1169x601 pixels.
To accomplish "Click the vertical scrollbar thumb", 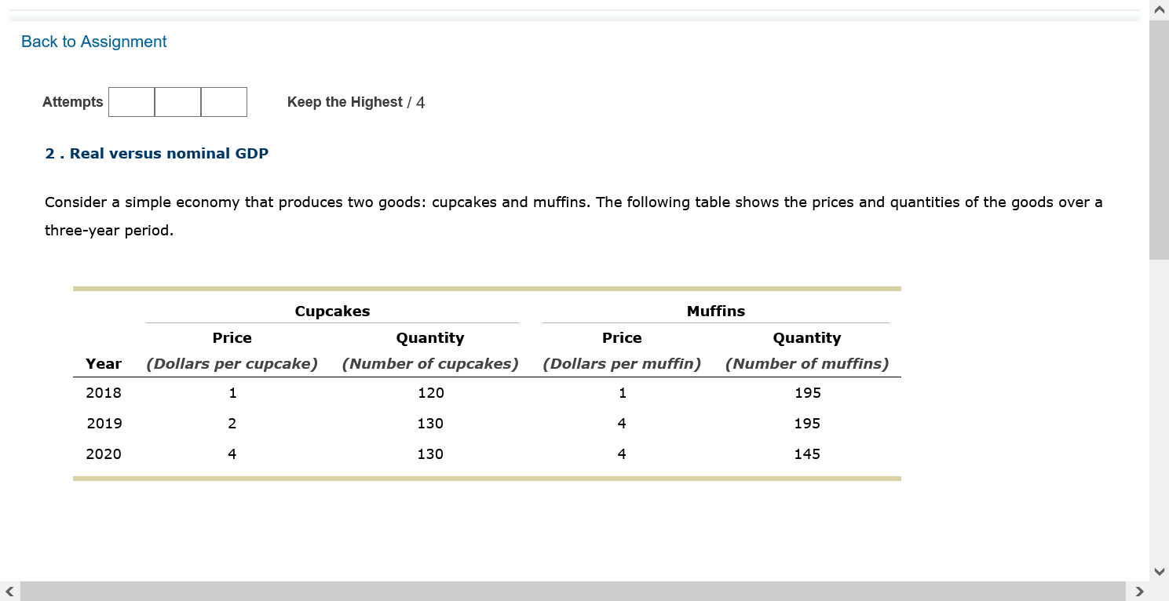I will coord(1159,140).
